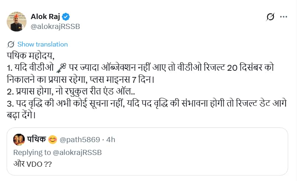304x181 pixels.
Task: Open the quoted tweet author's avatar
Action: click(18, 139)
